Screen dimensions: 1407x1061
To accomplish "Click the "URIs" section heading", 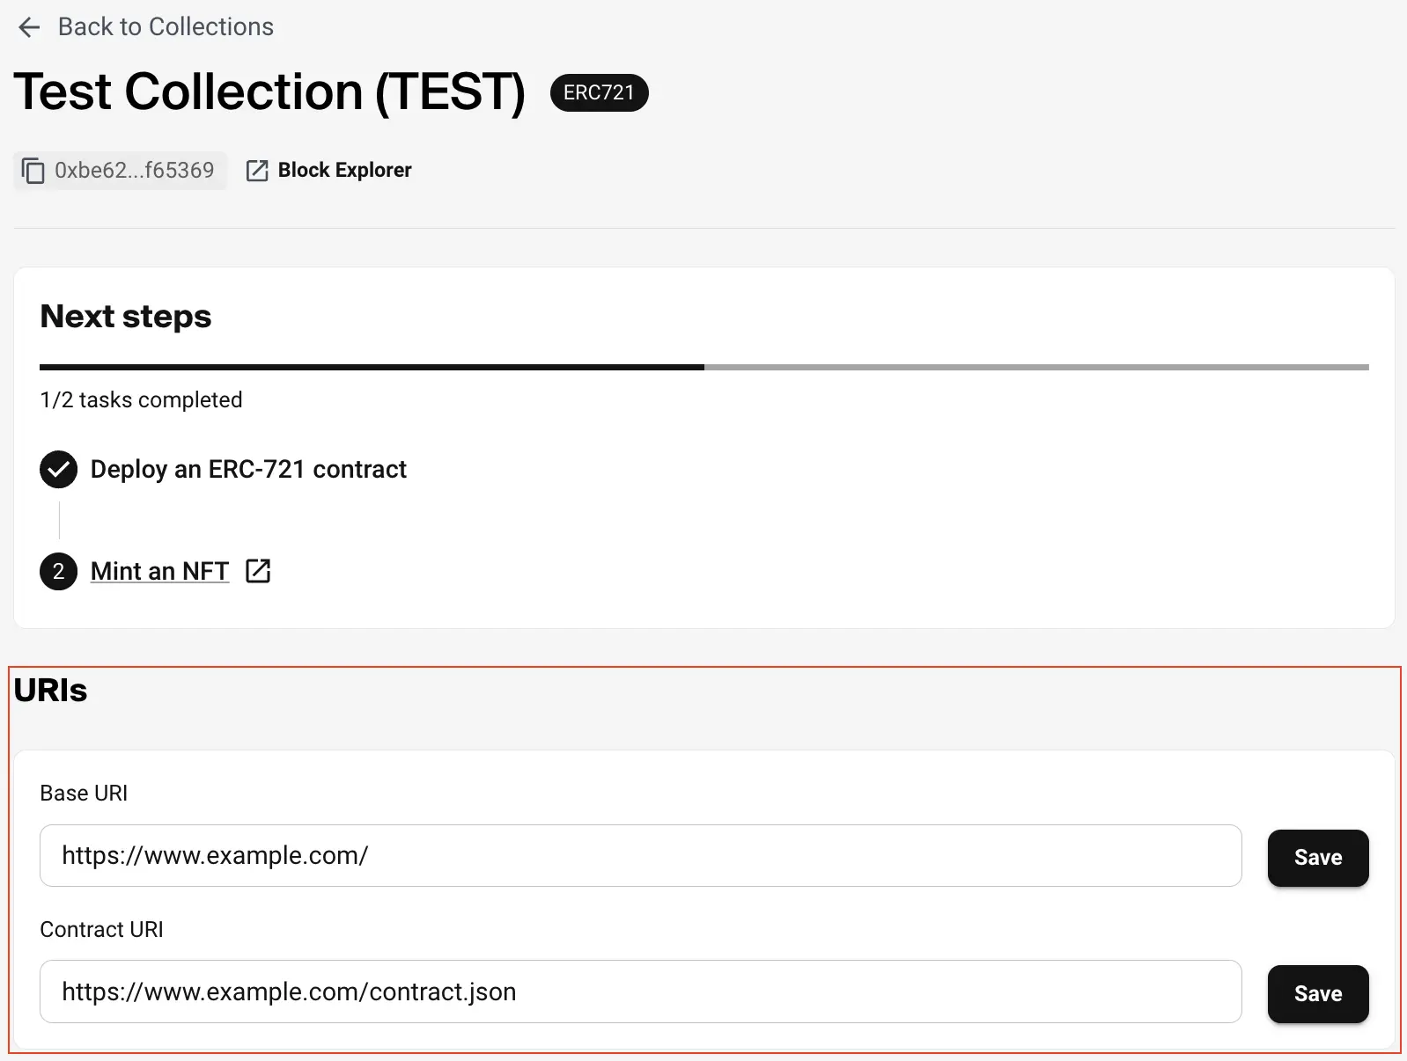I will pos(50,691).
